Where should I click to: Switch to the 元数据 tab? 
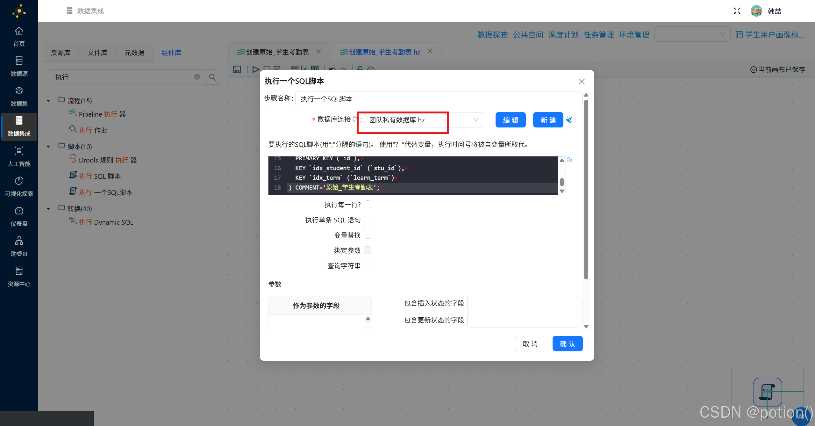[x=134, y=53]
